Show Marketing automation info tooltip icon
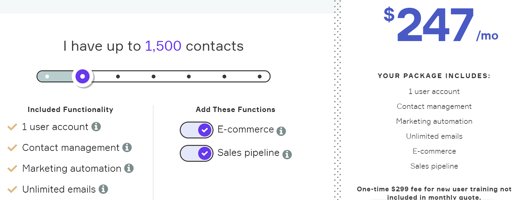 click(129, 168)
